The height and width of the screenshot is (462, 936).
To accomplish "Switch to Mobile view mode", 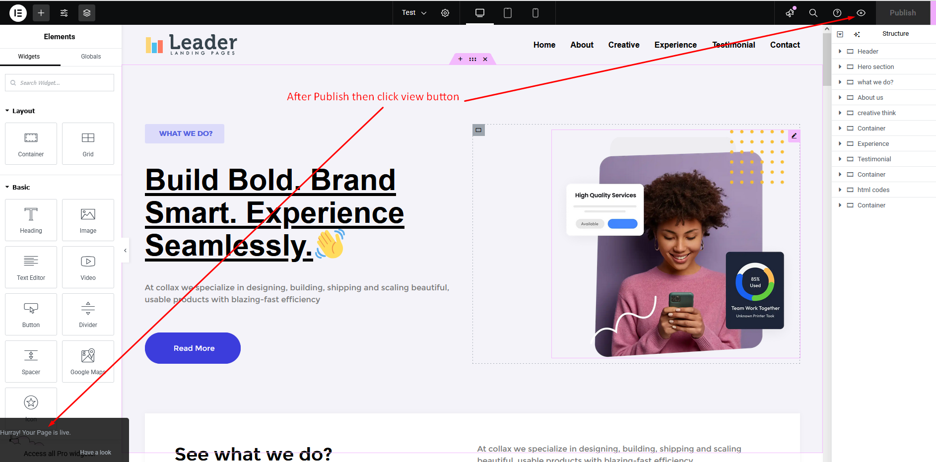I will click(535, 13).
